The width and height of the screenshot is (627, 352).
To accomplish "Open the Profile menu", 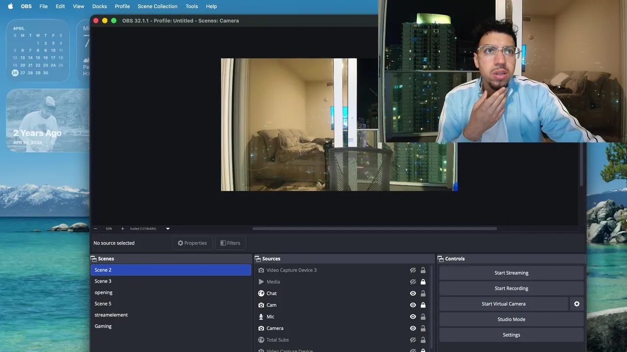I will coord(122,6).
